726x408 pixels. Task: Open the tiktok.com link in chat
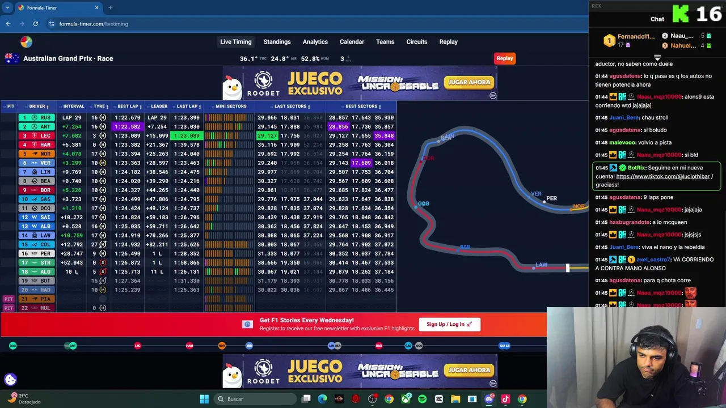(662, 176)
